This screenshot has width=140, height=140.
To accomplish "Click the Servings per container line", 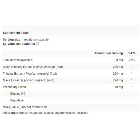I will pyautogui.click(x=21, y=44).
